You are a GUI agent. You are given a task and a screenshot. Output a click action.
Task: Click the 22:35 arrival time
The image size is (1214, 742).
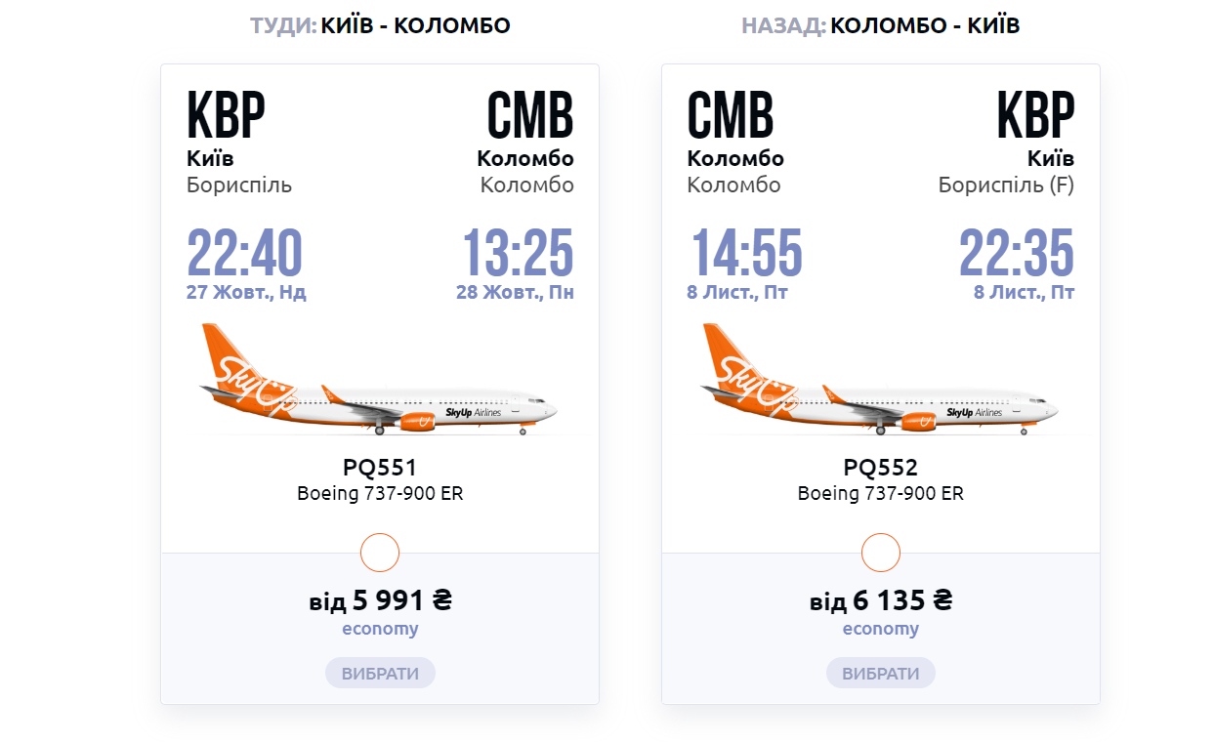(1017, 253)
